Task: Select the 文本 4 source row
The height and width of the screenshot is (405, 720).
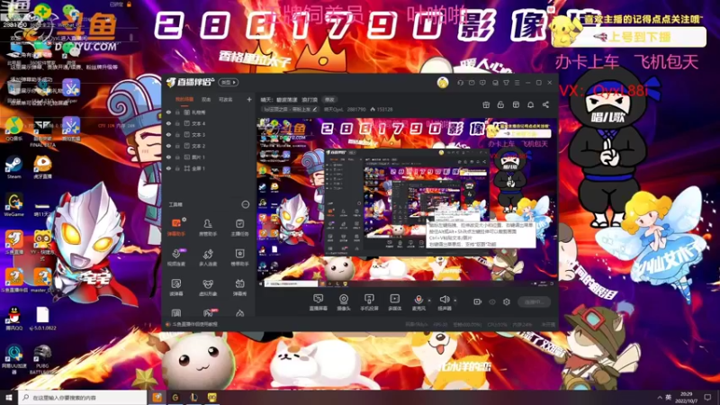Action: click(x=209, y=123)
